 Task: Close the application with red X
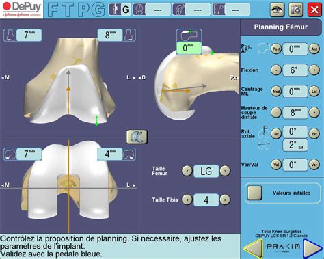pos(314,10)
